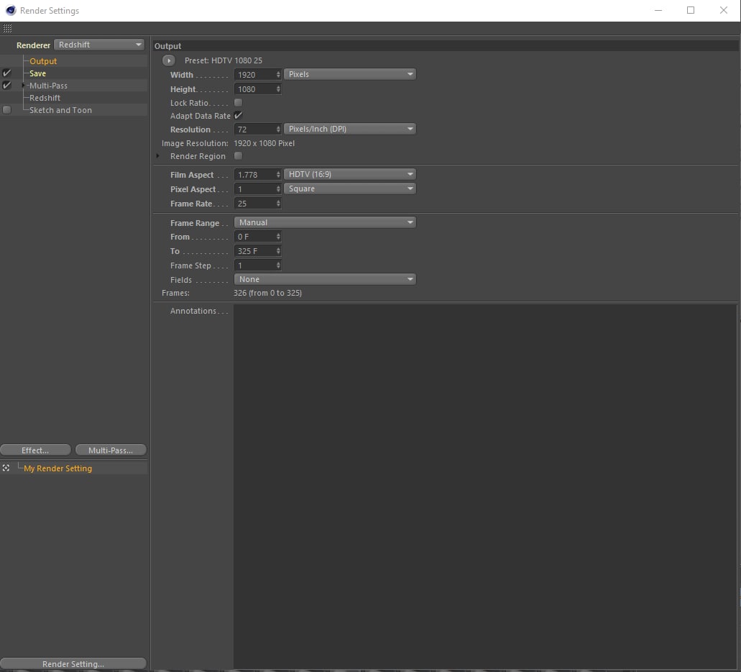
Task: Open the Fields dropdown set to None
Action: pyautogui.click(x=325, y=279)
